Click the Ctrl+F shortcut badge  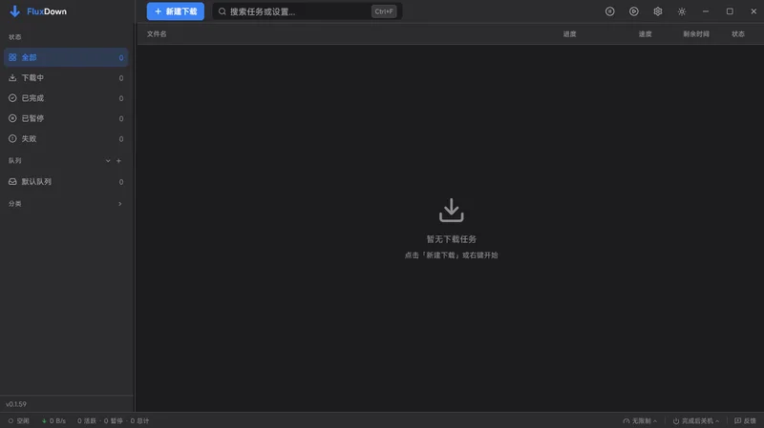click(384, 11)
